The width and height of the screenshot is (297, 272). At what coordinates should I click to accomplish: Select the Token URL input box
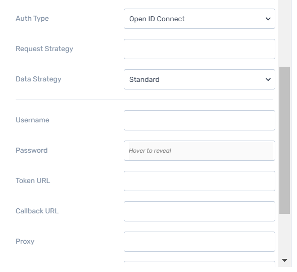tap(199, 181)
